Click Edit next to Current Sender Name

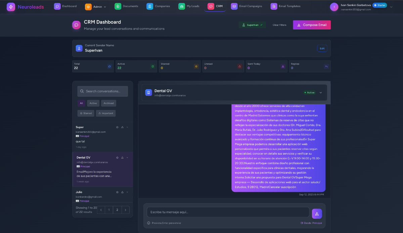[x=322, y=48]
